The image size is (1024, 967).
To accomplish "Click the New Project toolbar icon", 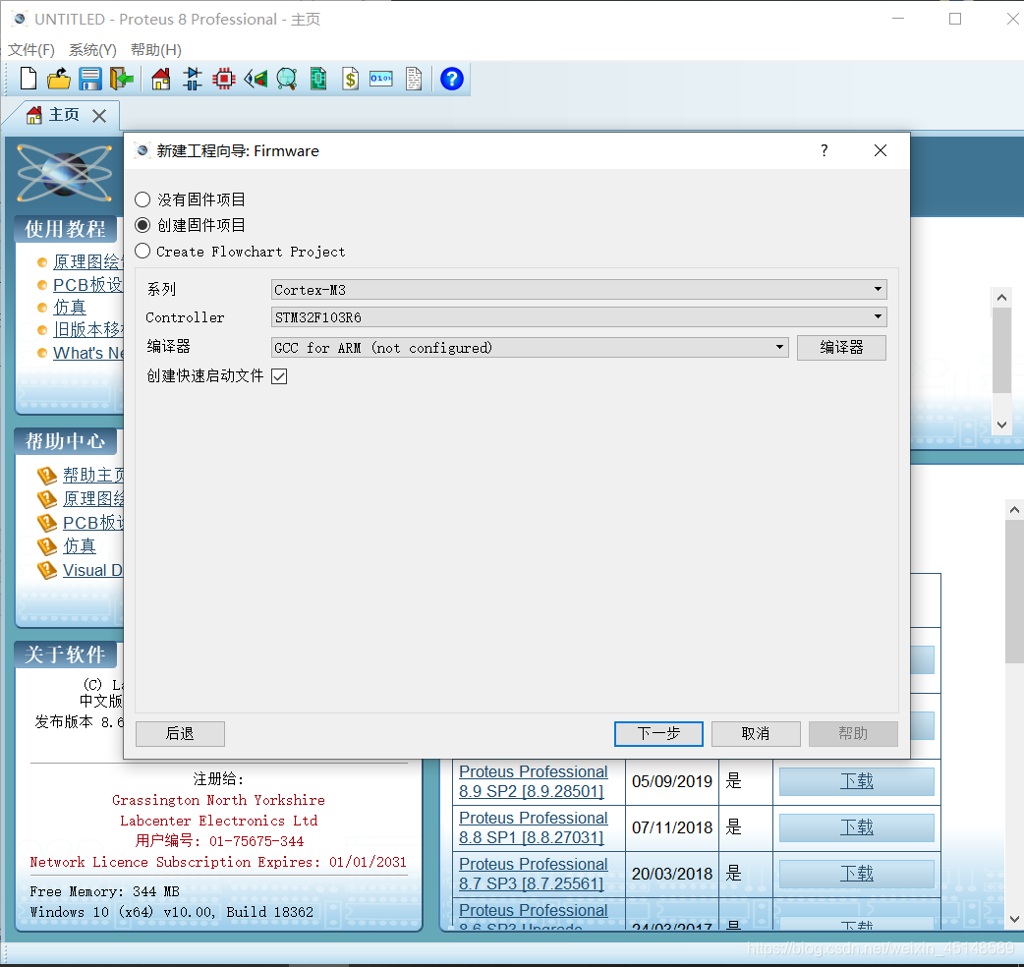I will click(28, 79).
